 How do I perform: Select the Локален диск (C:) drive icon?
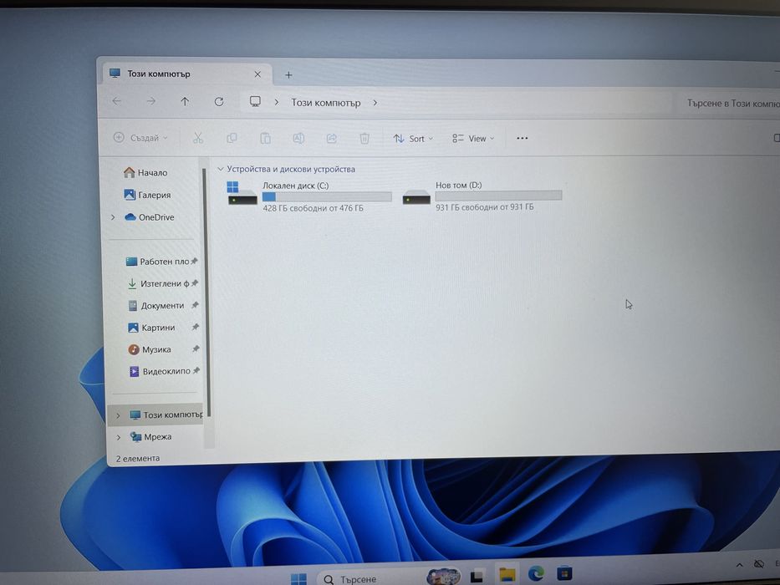coord(242,194)
